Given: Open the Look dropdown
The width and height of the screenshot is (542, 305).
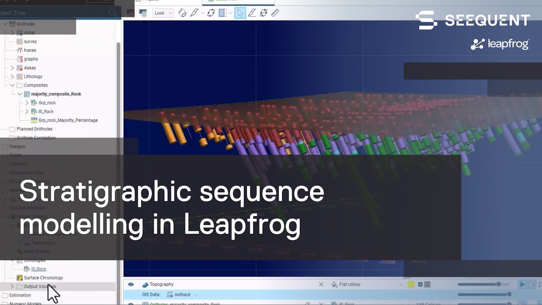Looking at the screenshot, I should [163, 13].
